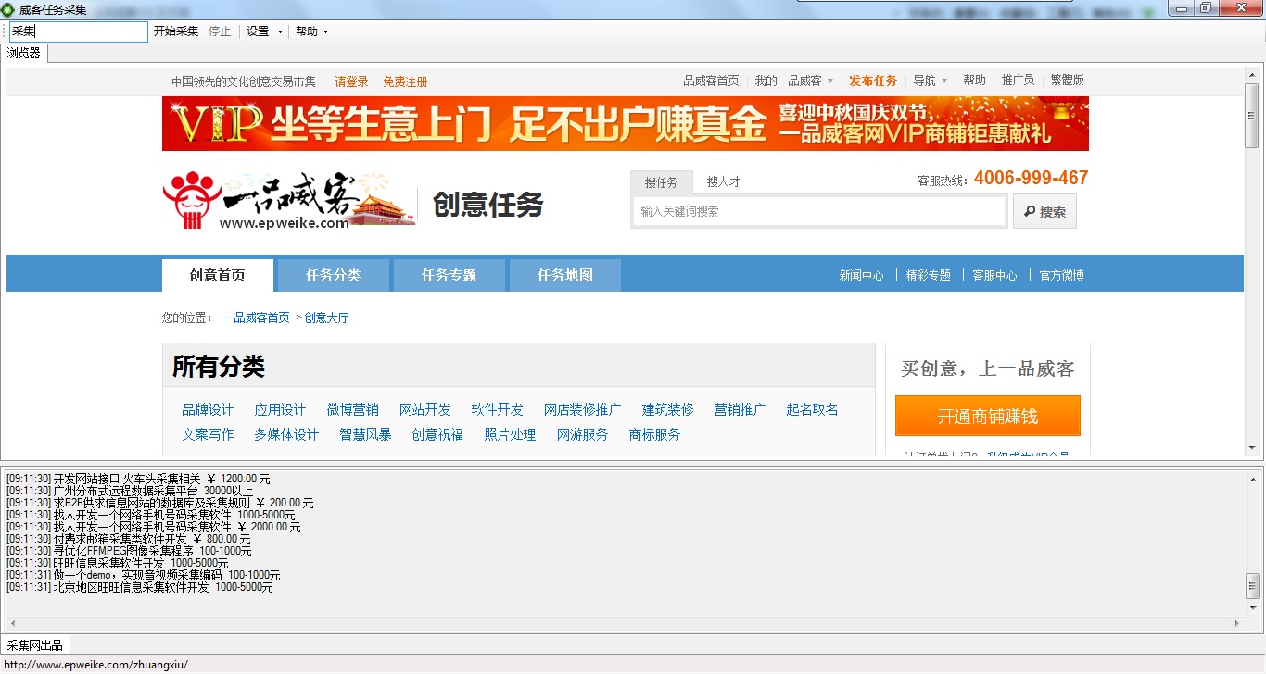Open the 发布任务 link
This screenshot has width=1266, height=674.
point(872,81)
